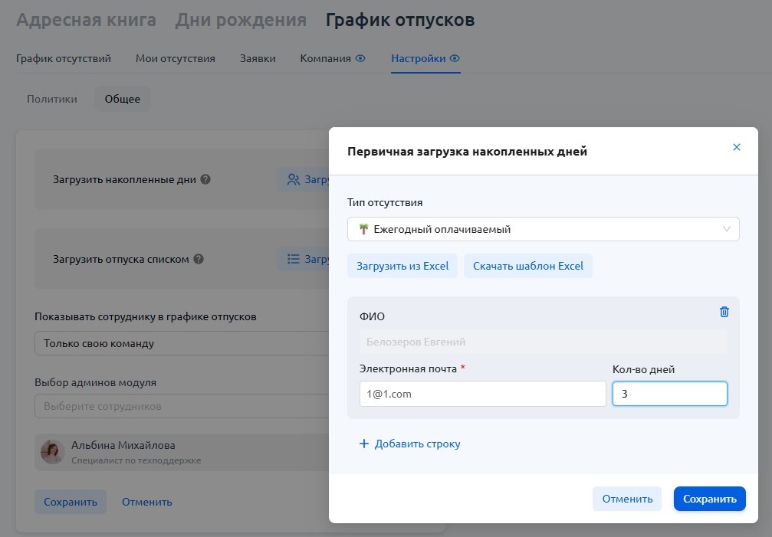Click the name Альбина Михайлова
This screenshot has width=772, height=537.
tap(123, 445)
